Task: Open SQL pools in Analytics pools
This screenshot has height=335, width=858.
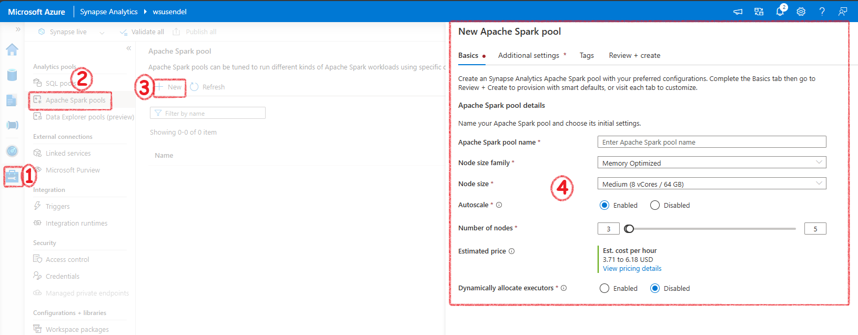Action: click(x=60, y=83)
